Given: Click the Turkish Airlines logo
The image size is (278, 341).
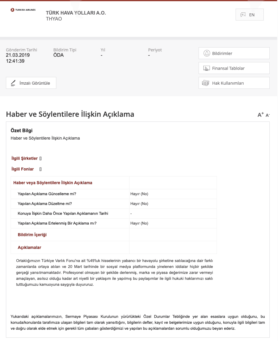Looking at the screenshot, I should coord(23,10).
